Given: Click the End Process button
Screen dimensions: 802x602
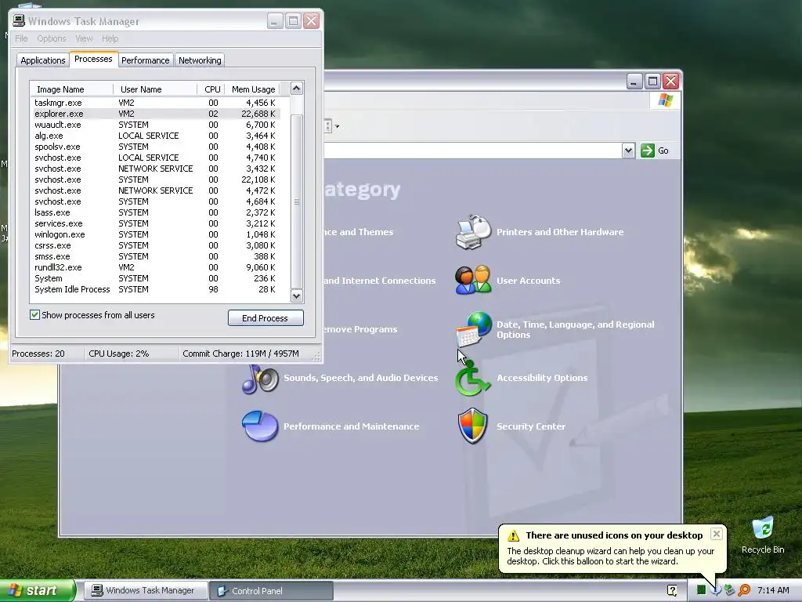Looking at the screenshot, I should pos(266,318).
